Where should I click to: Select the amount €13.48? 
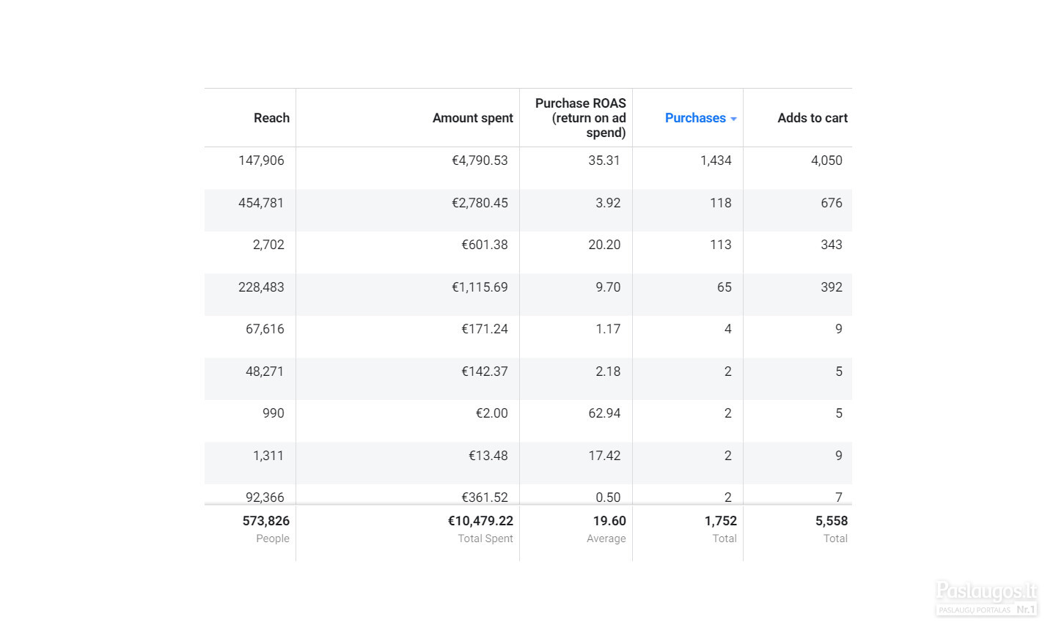(x=488, y=456)
